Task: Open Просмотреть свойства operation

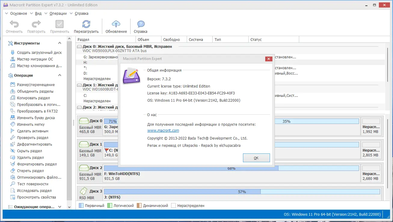Action: click(x=33, y=197)
